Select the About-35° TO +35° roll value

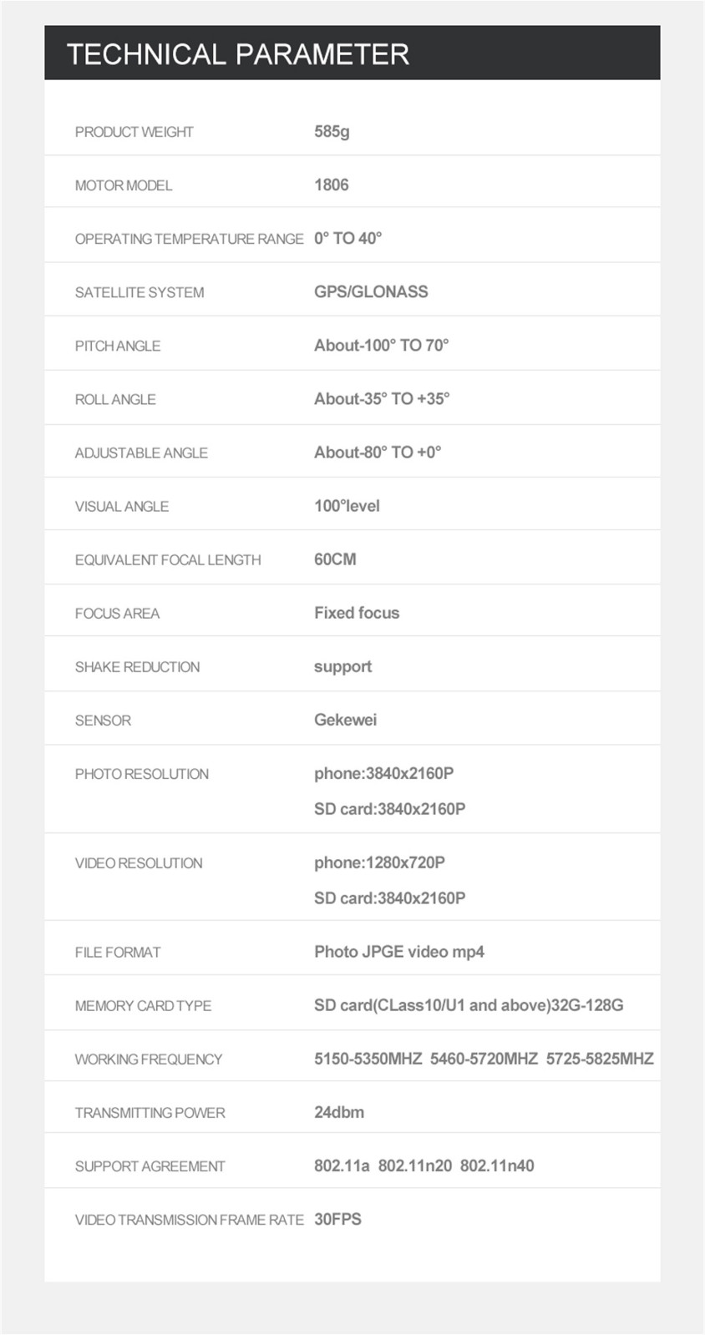coord(382,398)
